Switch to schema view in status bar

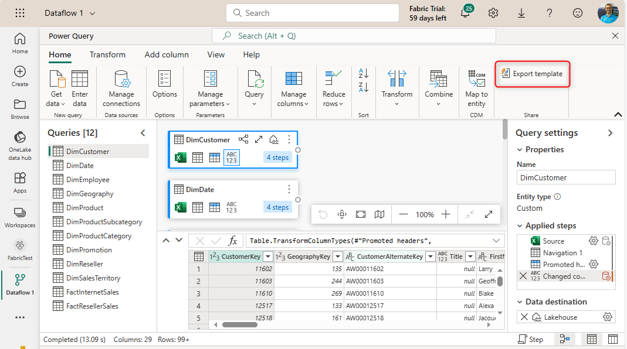pos(612,339)
